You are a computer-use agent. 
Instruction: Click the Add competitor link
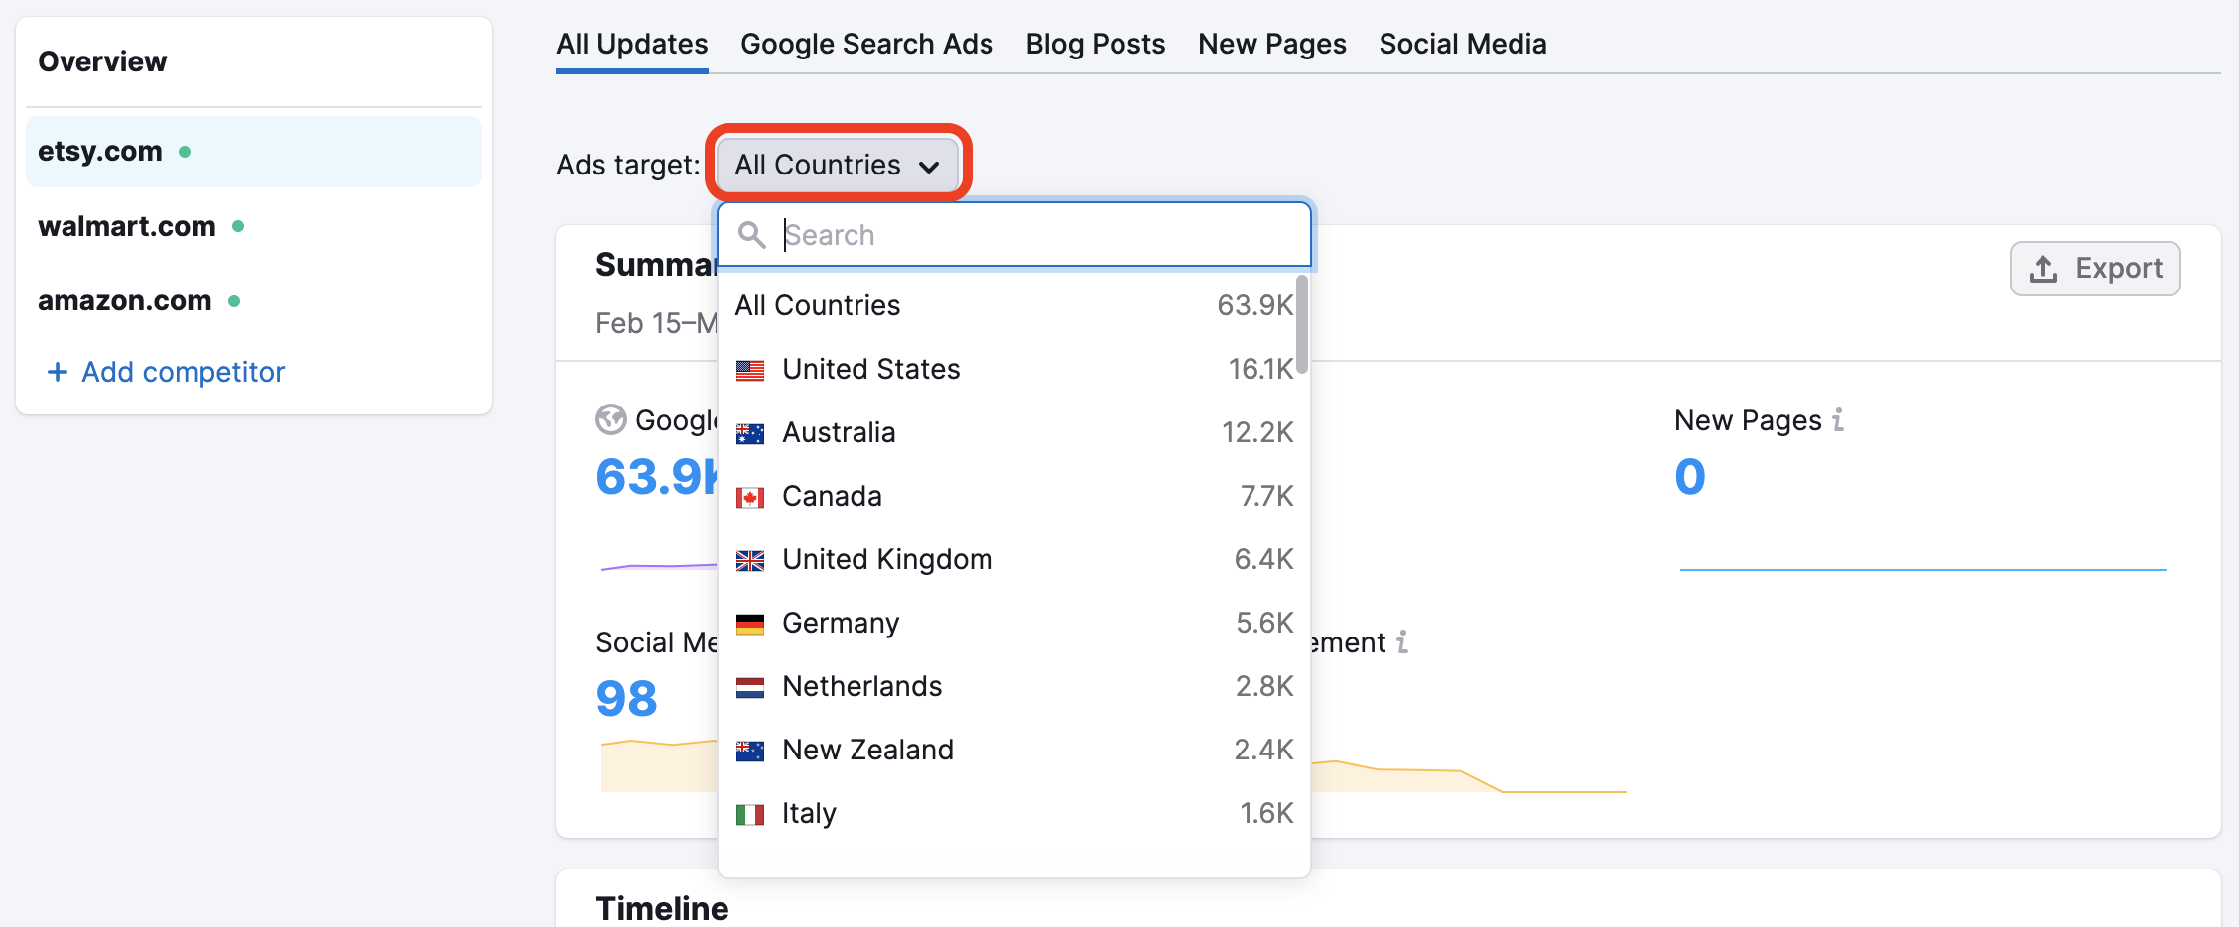point(165,372)
